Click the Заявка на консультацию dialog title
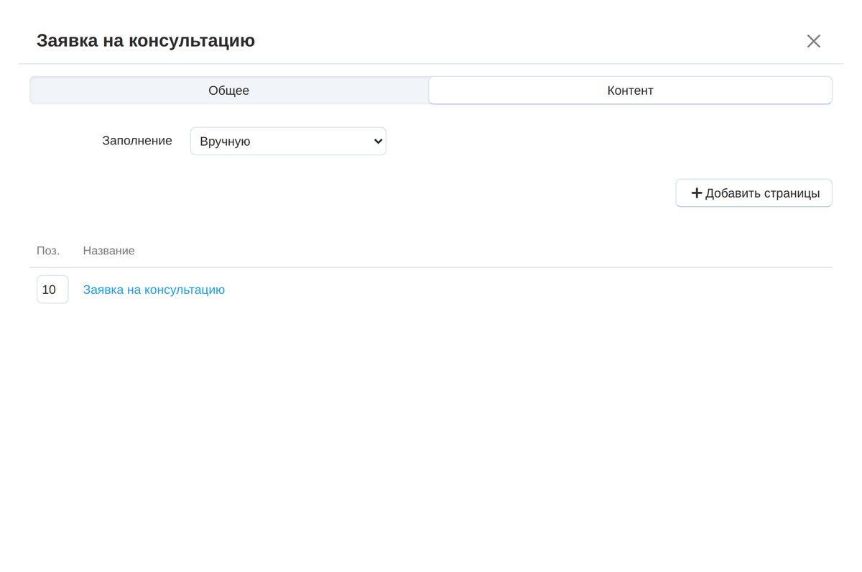 coord(146,40)
